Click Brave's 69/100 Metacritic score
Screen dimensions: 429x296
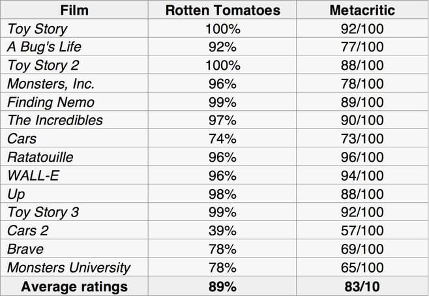pyautogui.click(x=362, y=249)
